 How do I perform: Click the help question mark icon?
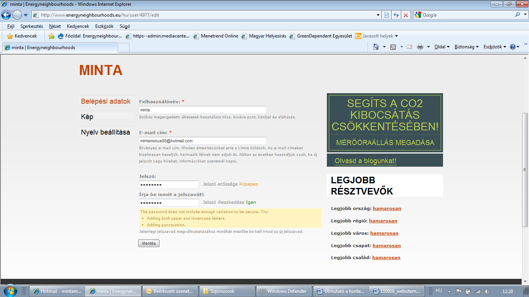click(x=513, y=47)
